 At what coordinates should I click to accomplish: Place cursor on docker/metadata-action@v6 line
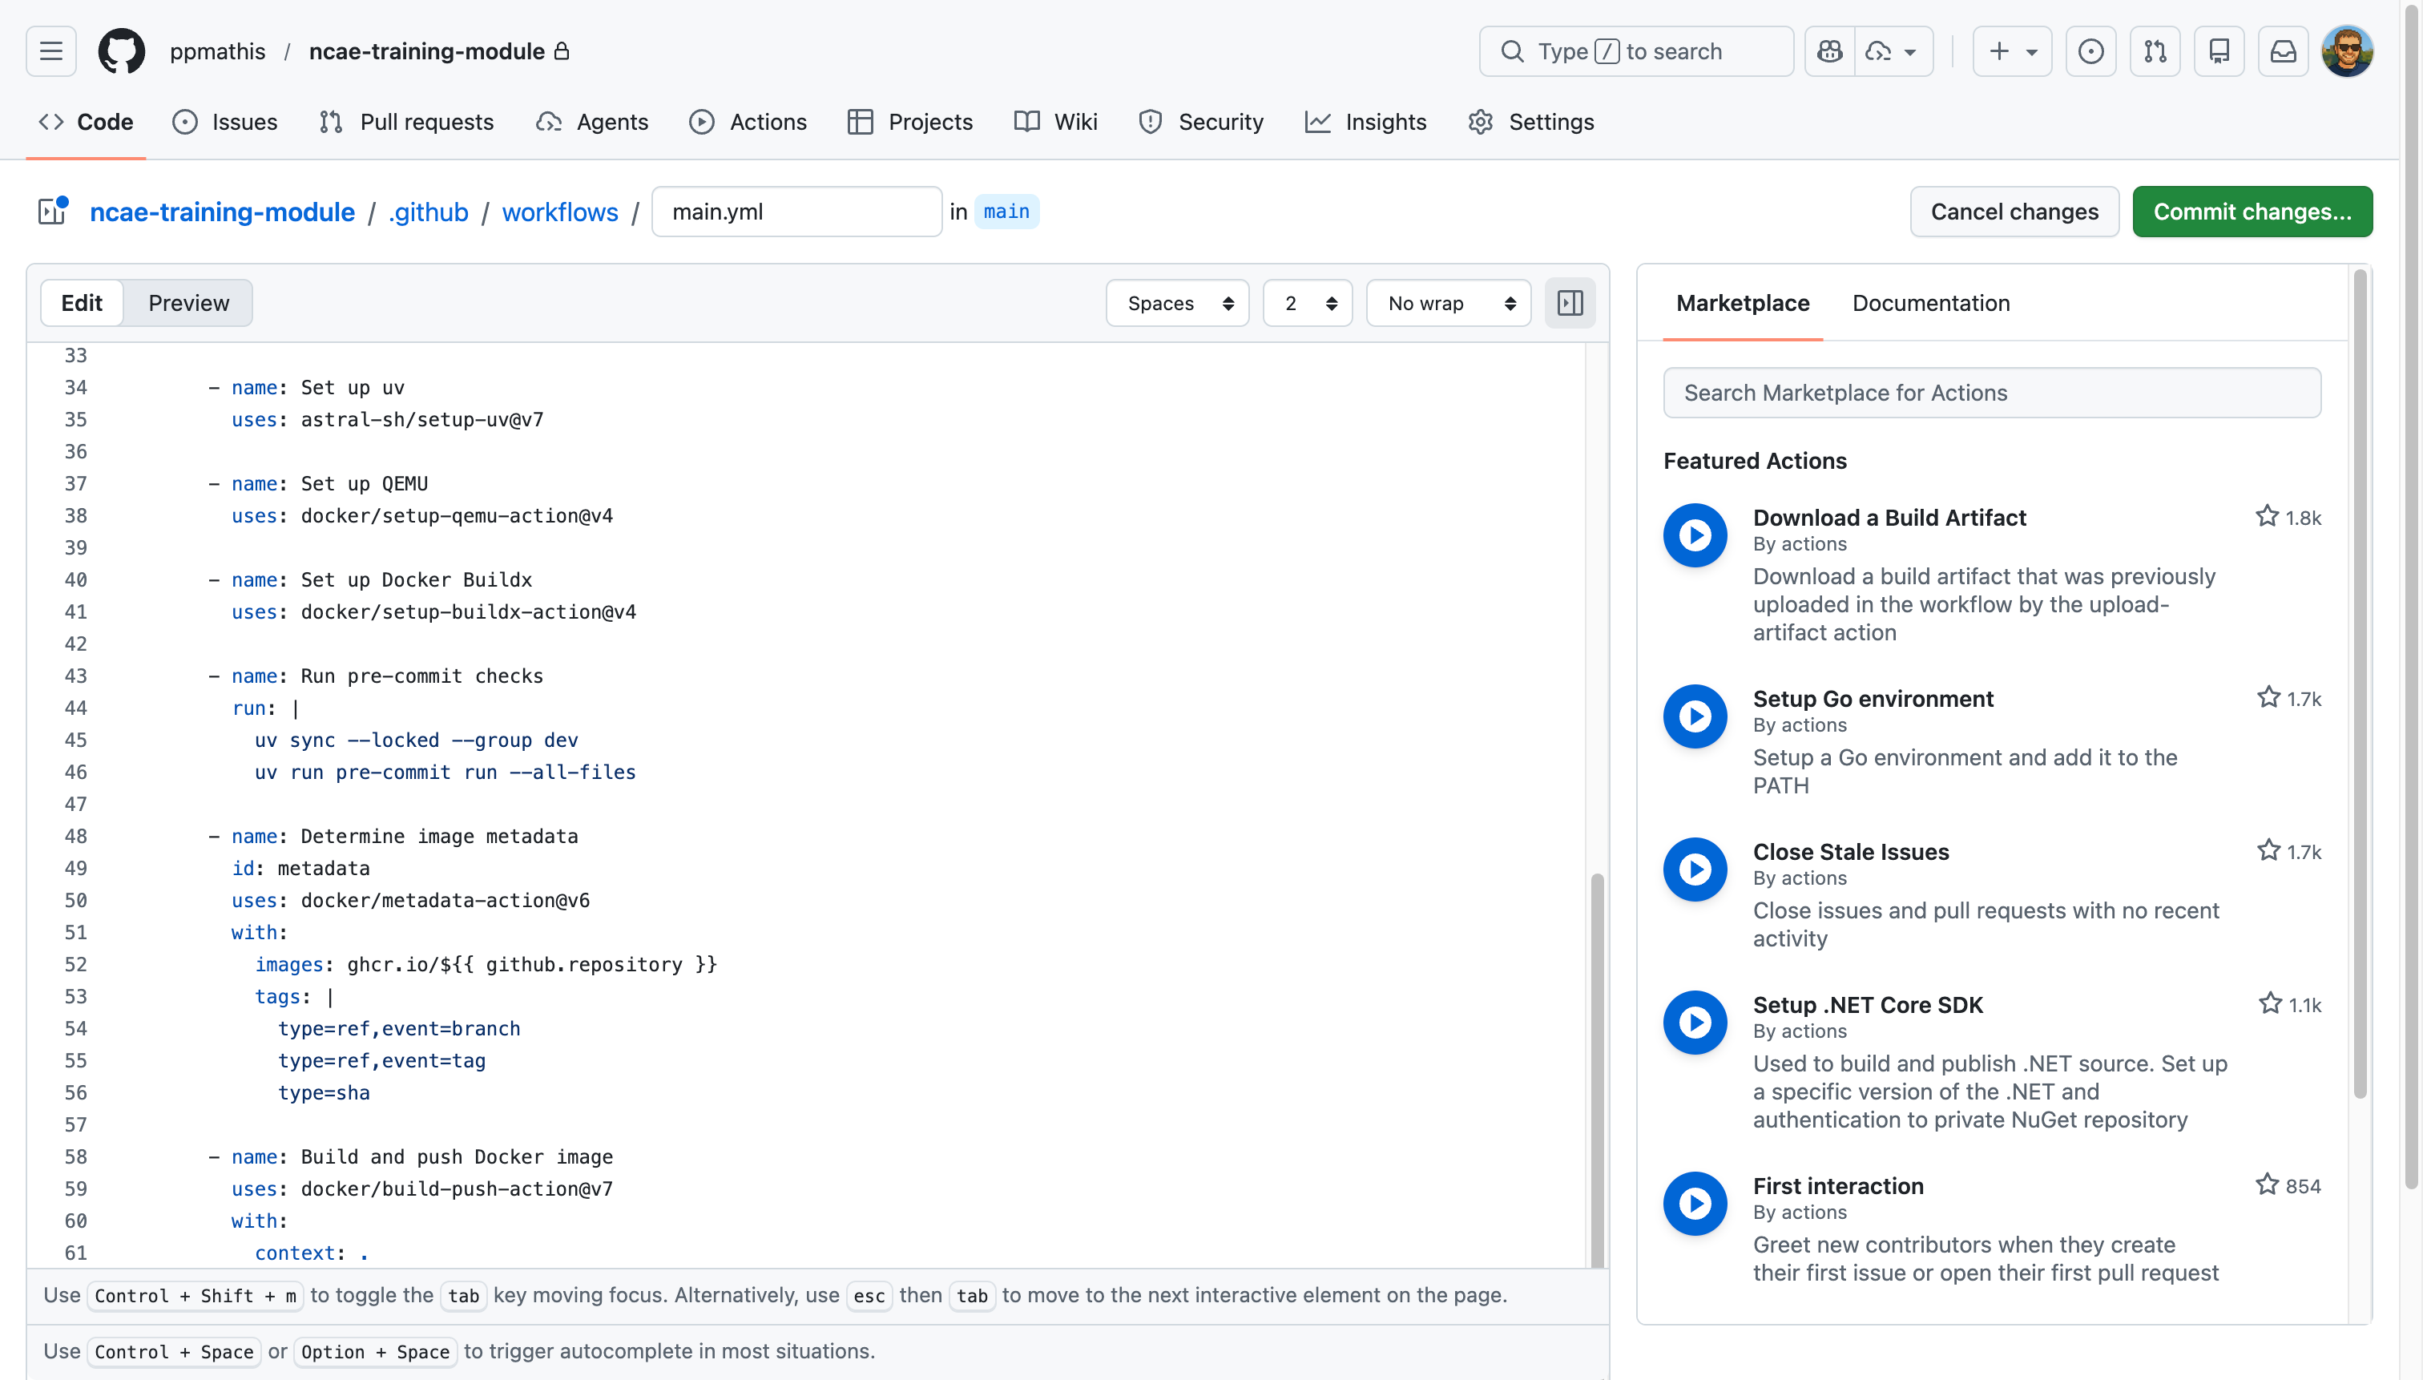coord(445,901)
